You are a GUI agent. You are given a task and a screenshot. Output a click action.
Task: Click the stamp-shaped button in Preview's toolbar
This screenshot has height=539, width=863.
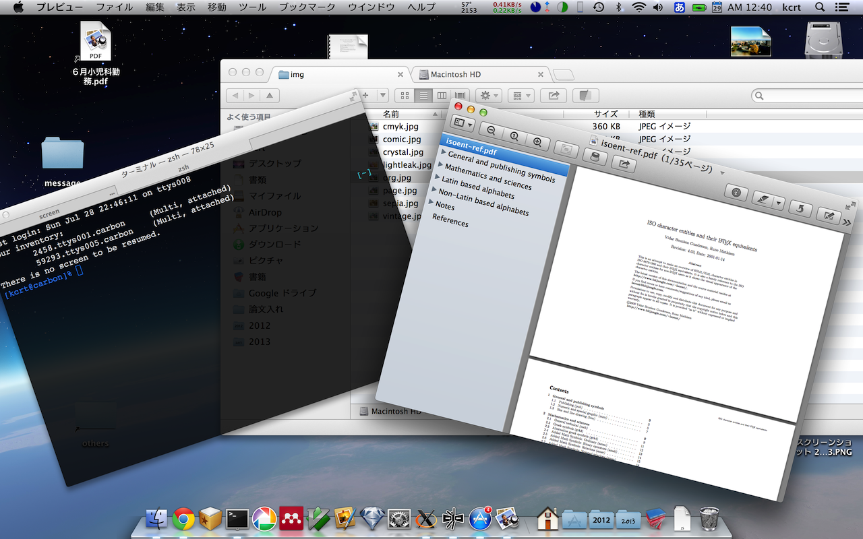pyautogui.click(x=594, y=156)
